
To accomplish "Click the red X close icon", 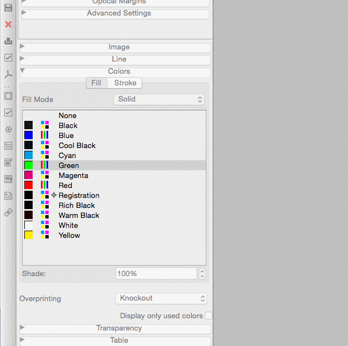I will 8,24.
